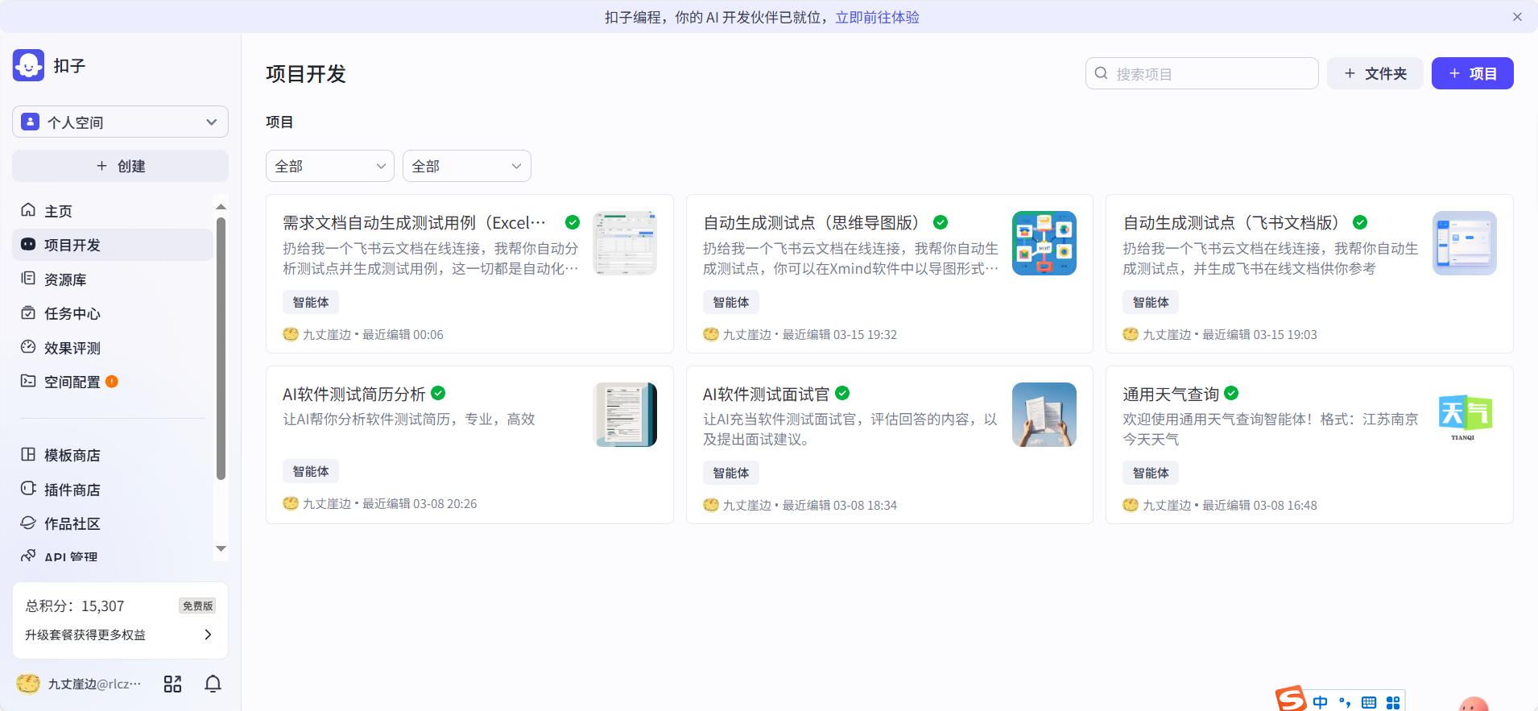This screenshot has height=711, width=1538.
Task: Close the top announcement banner
Action: [x=1517, y=17]
